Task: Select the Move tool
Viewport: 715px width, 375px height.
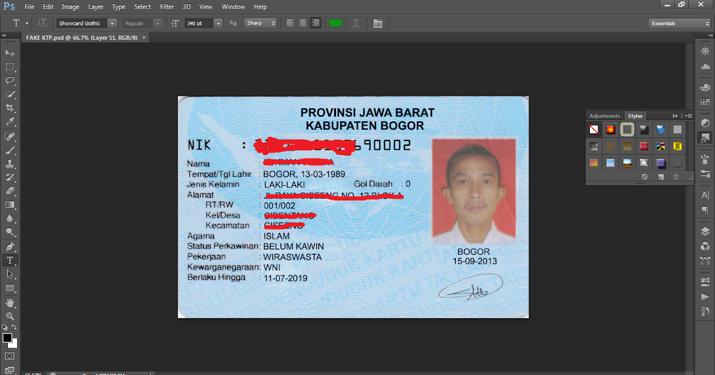Action: click(10, 54)
